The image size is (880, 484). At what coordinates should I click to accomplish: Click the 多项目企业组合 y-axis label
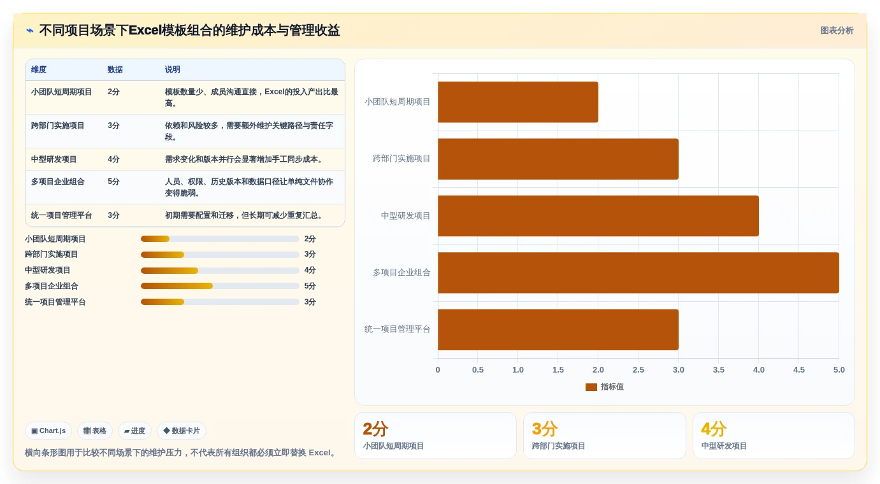401,273
